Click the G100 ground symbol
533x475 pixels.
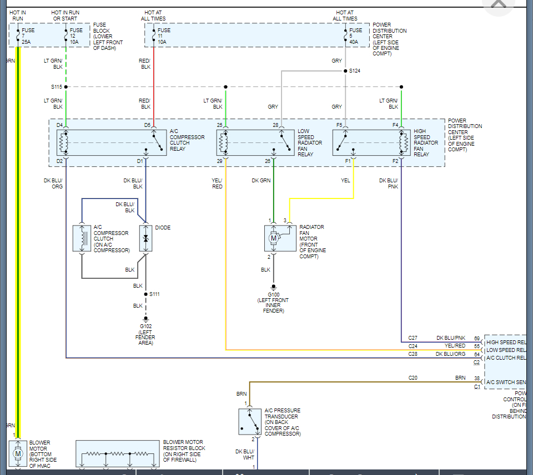[x=273, y=288]
